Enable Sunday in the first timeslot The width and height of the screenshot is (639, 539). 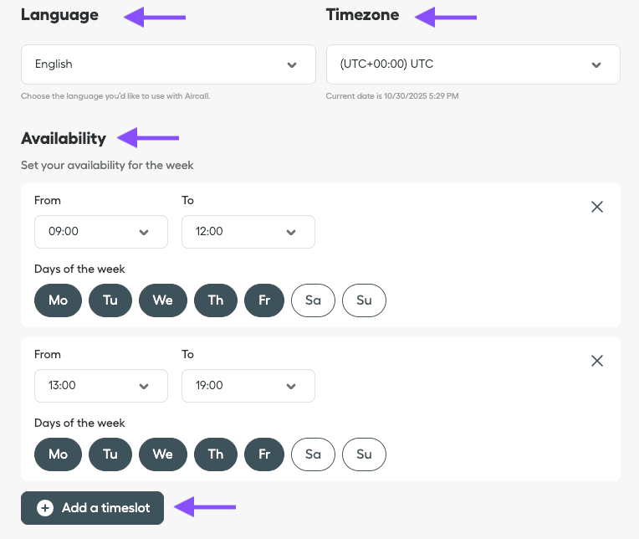click(x=364, y=300)
